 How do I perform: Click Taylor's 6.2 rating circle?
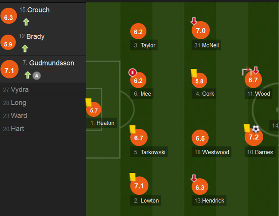(x=138, y=32)
